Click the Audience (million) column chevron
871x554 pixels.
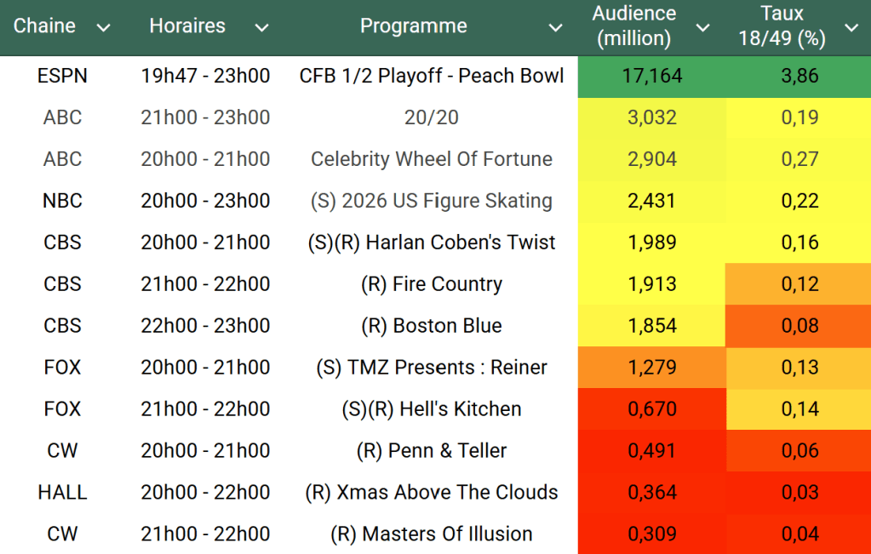[702, 28]
